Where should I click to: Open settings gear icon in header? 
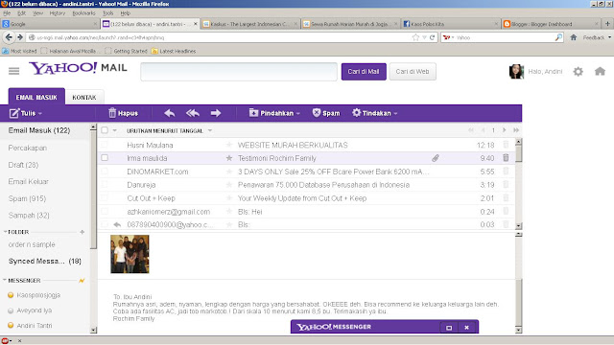578,72
